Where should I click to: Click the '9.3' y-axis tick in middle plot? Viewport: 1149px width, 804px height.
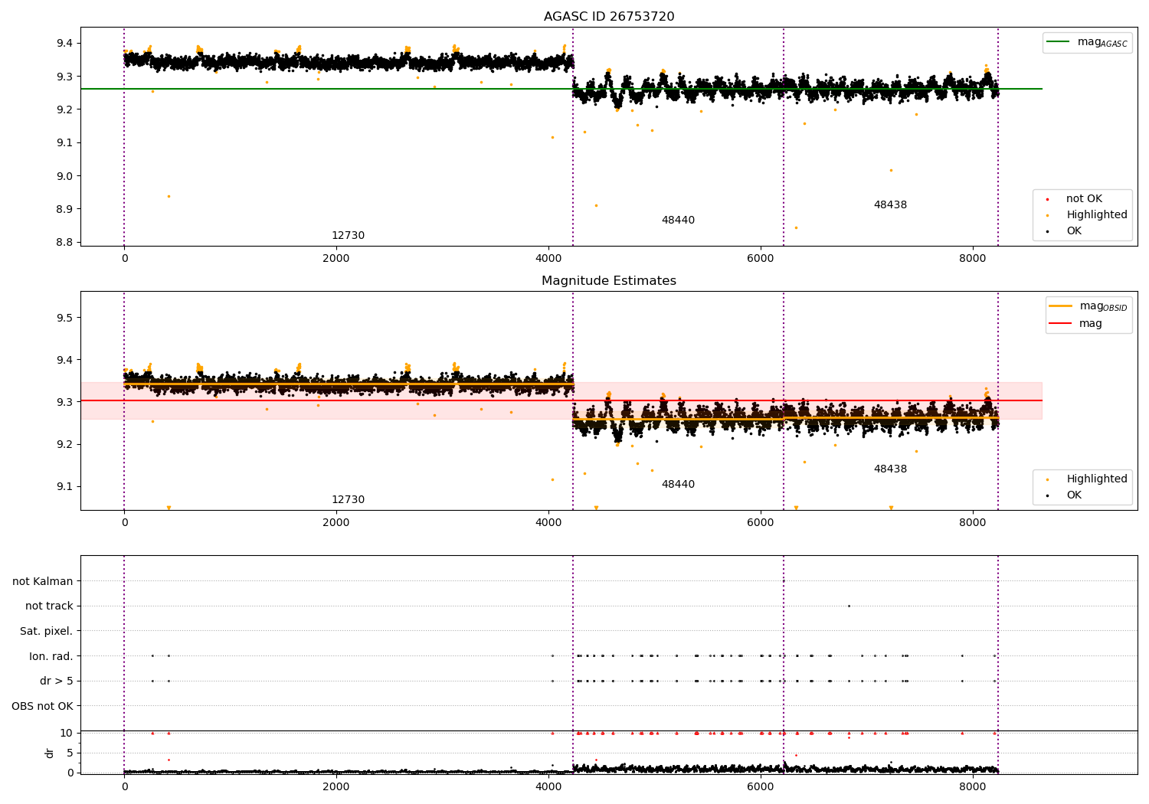tap(65, 402)
